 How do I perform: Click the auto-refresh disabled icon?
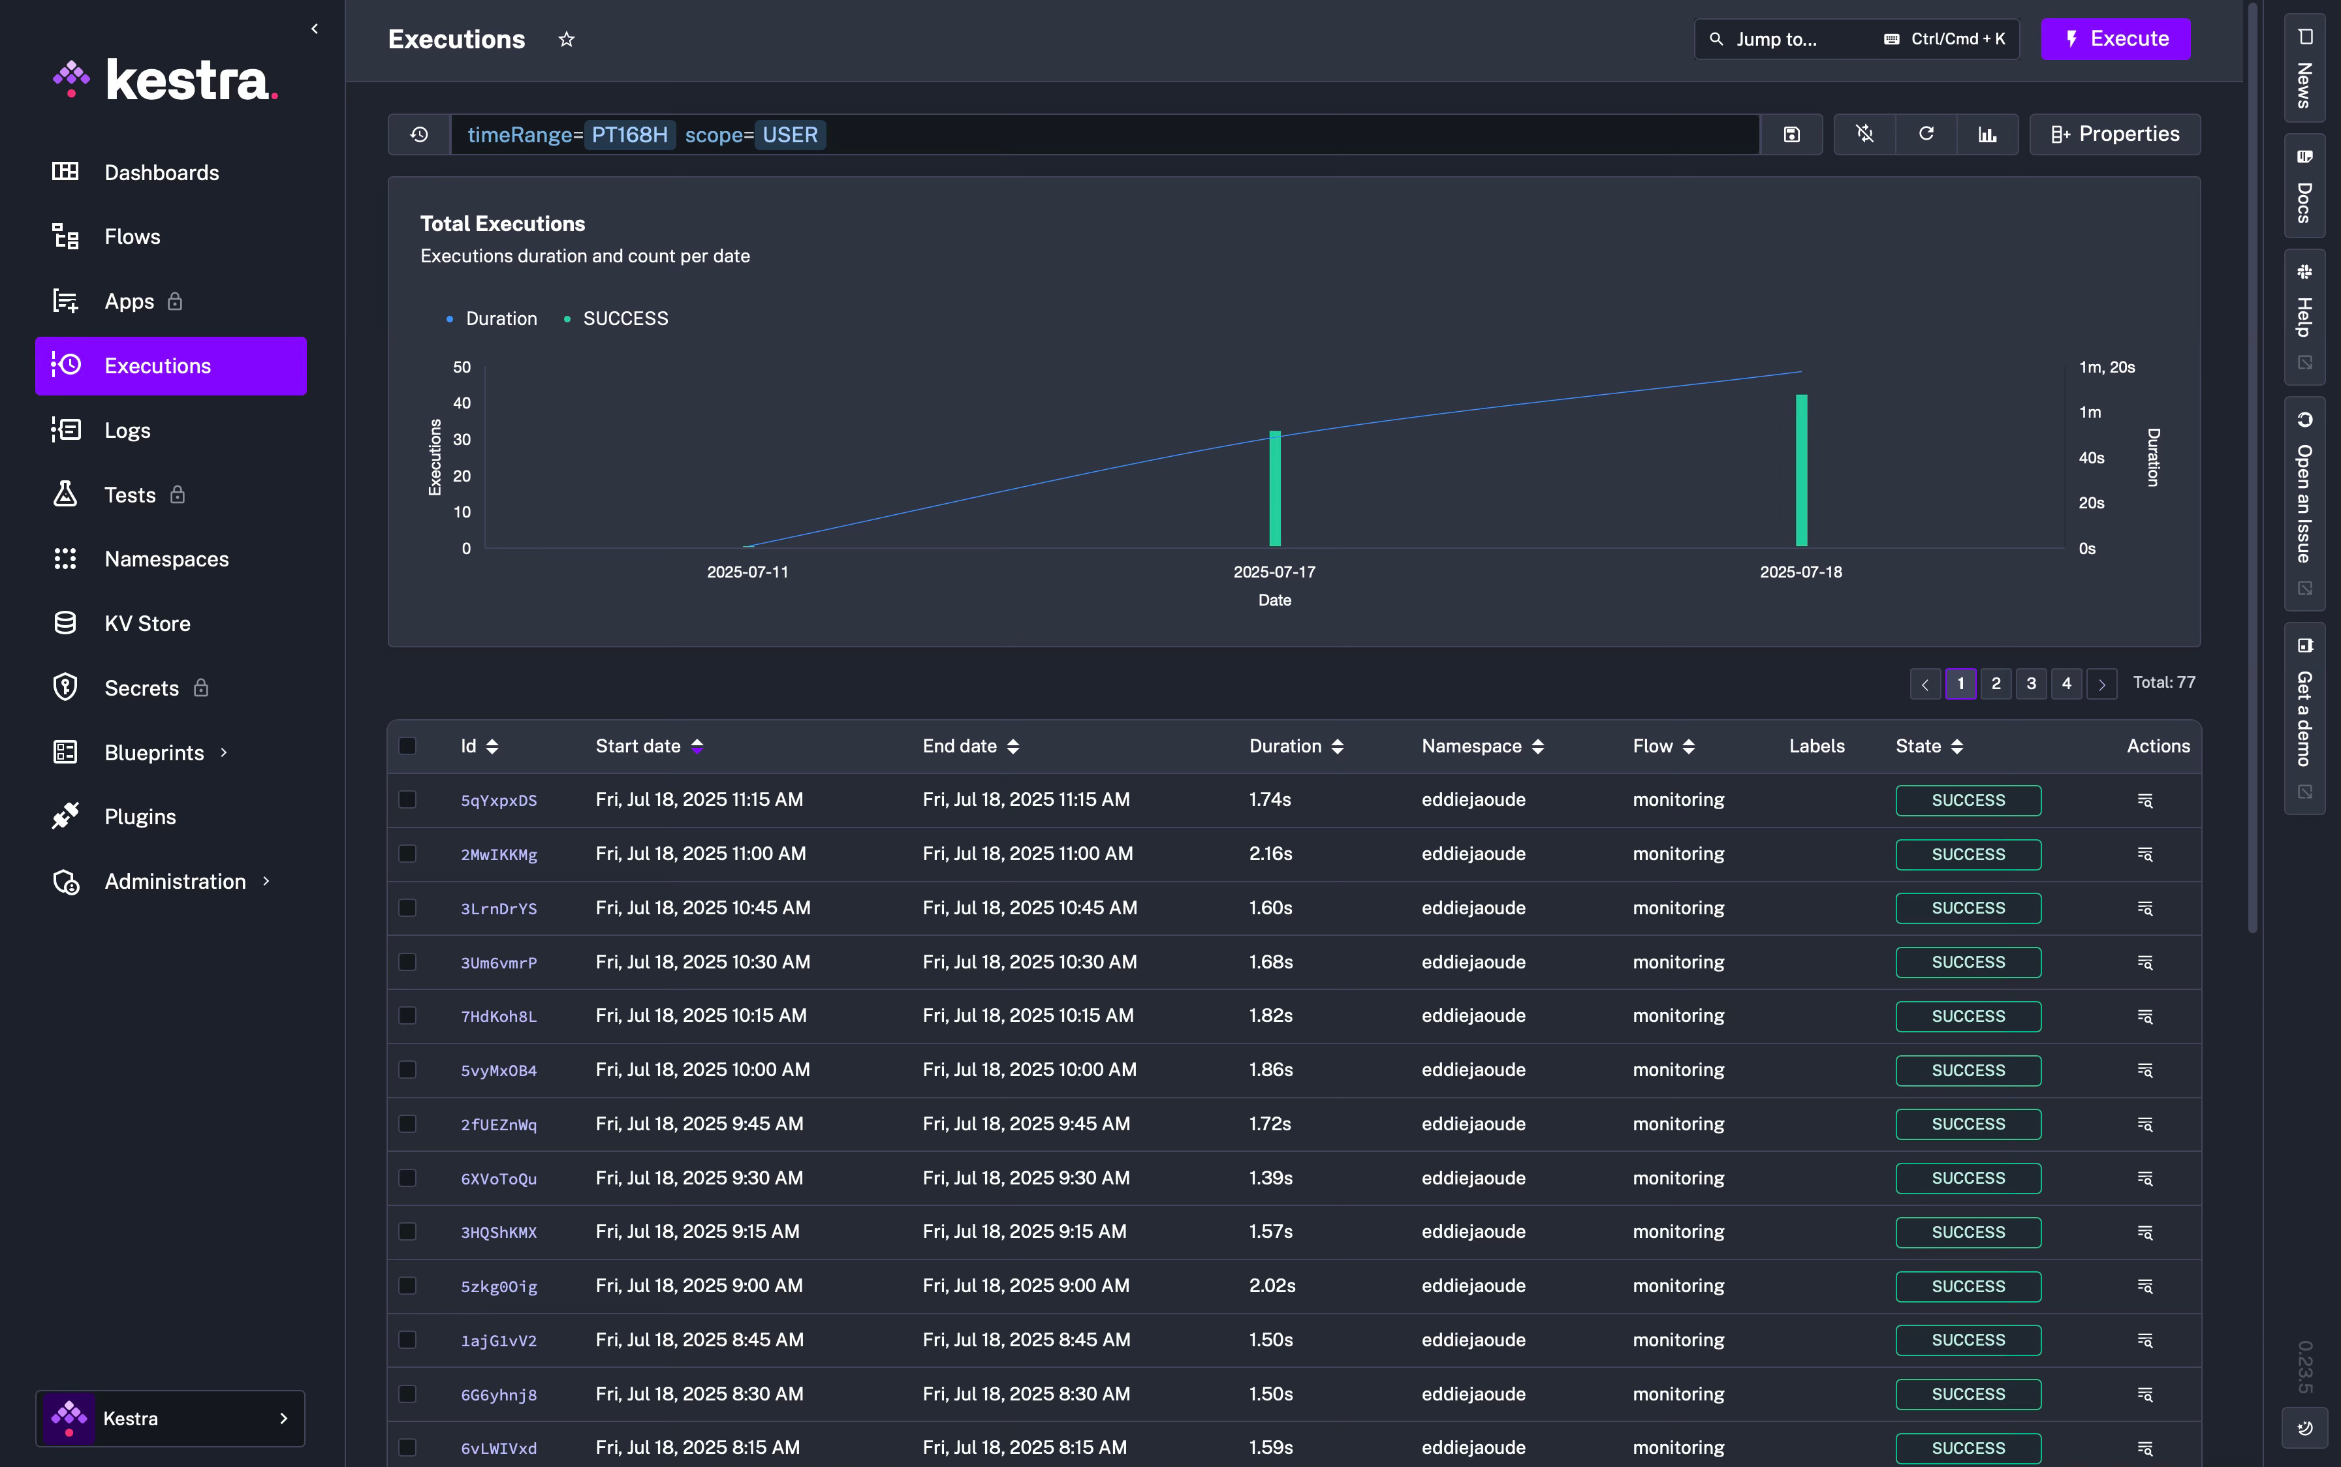pyautogui.click(x=1864, y=135)
